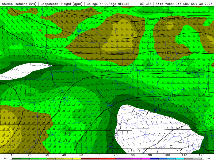
Task: Click the bright lime 25-30 kt legend swatch
Action: pyautogui.click(x=43, y=159)
